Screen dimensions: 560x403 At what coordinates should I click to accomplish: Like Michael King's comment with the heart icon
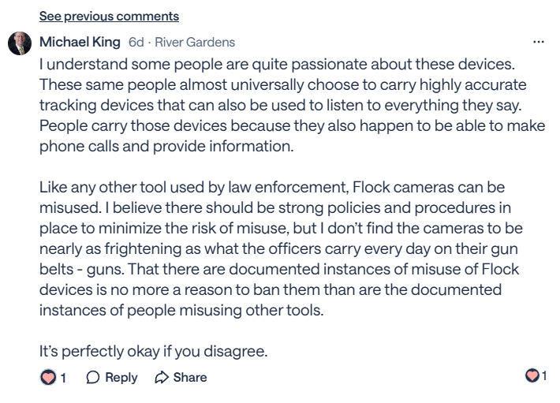pyautogui.click(x=48, y=378)
